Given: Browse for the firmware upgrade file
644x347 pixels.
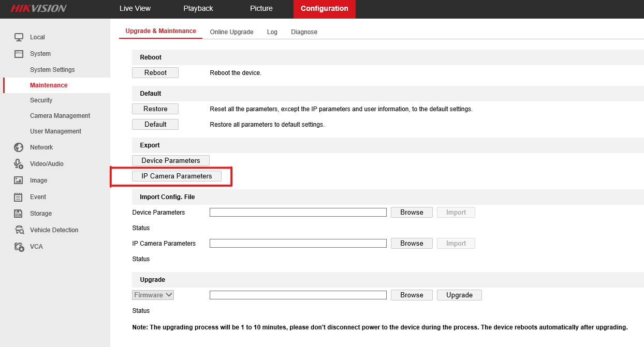Looking at the screenshot, I should pyautogui.click(x=412, y=295).
